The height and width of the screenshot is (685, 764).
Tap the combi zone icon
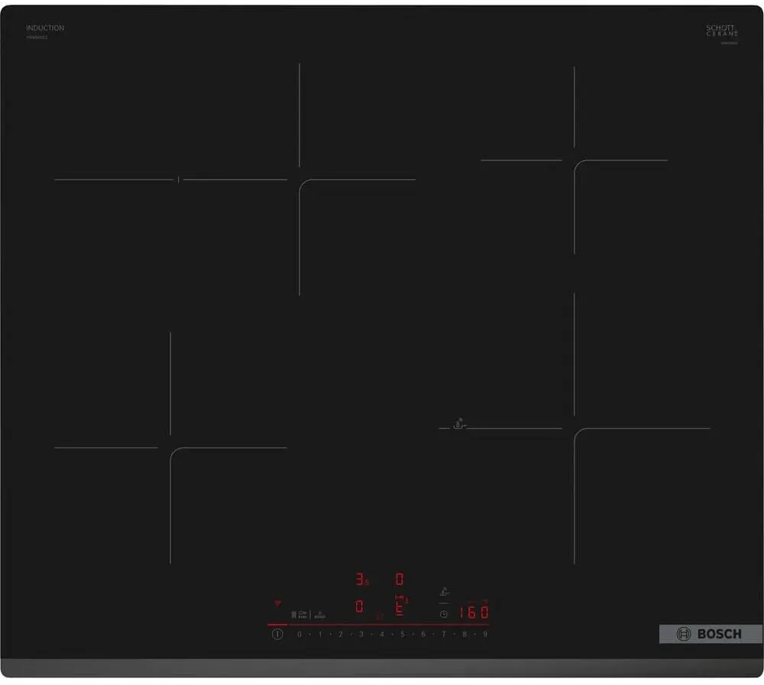point(300,614)
